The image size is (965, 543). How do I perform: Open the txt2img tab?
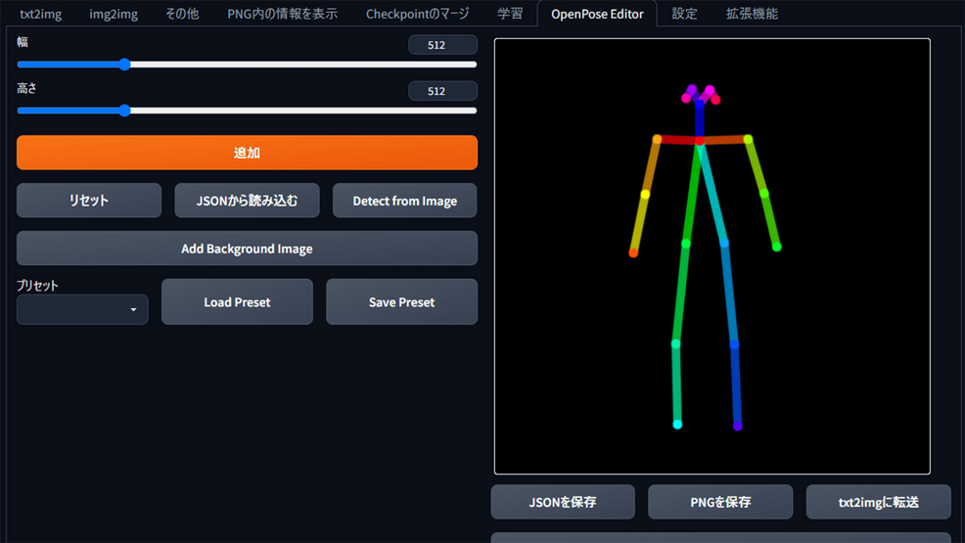(x=40, y=14)
